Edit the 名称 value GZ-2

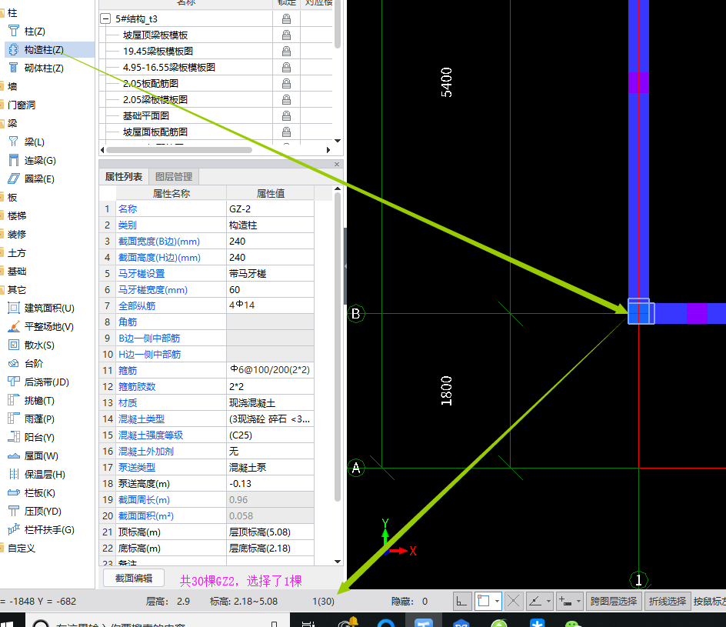coord(270,208)
